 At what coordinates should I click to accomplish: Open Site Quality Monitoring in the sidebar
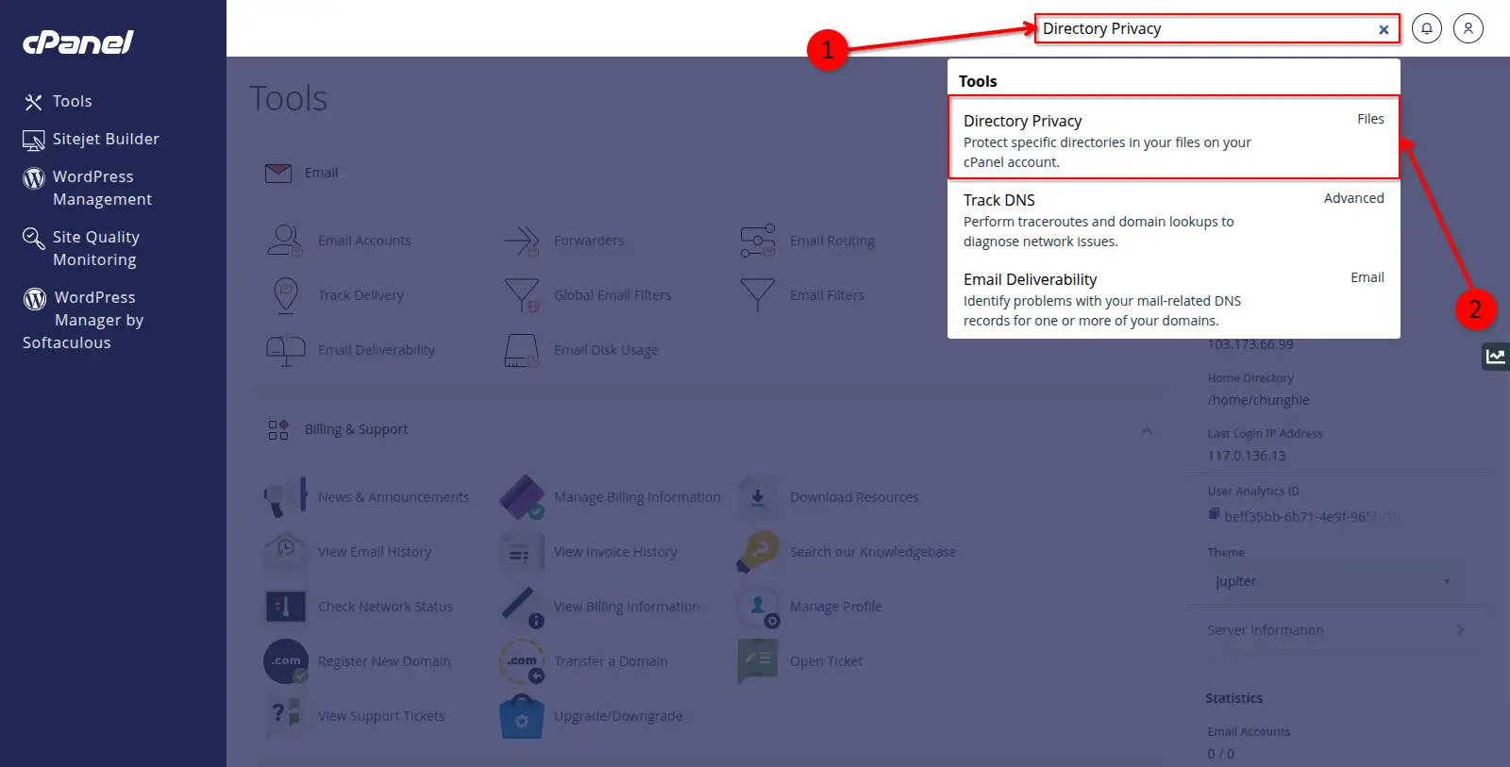[x=95, y=248]
